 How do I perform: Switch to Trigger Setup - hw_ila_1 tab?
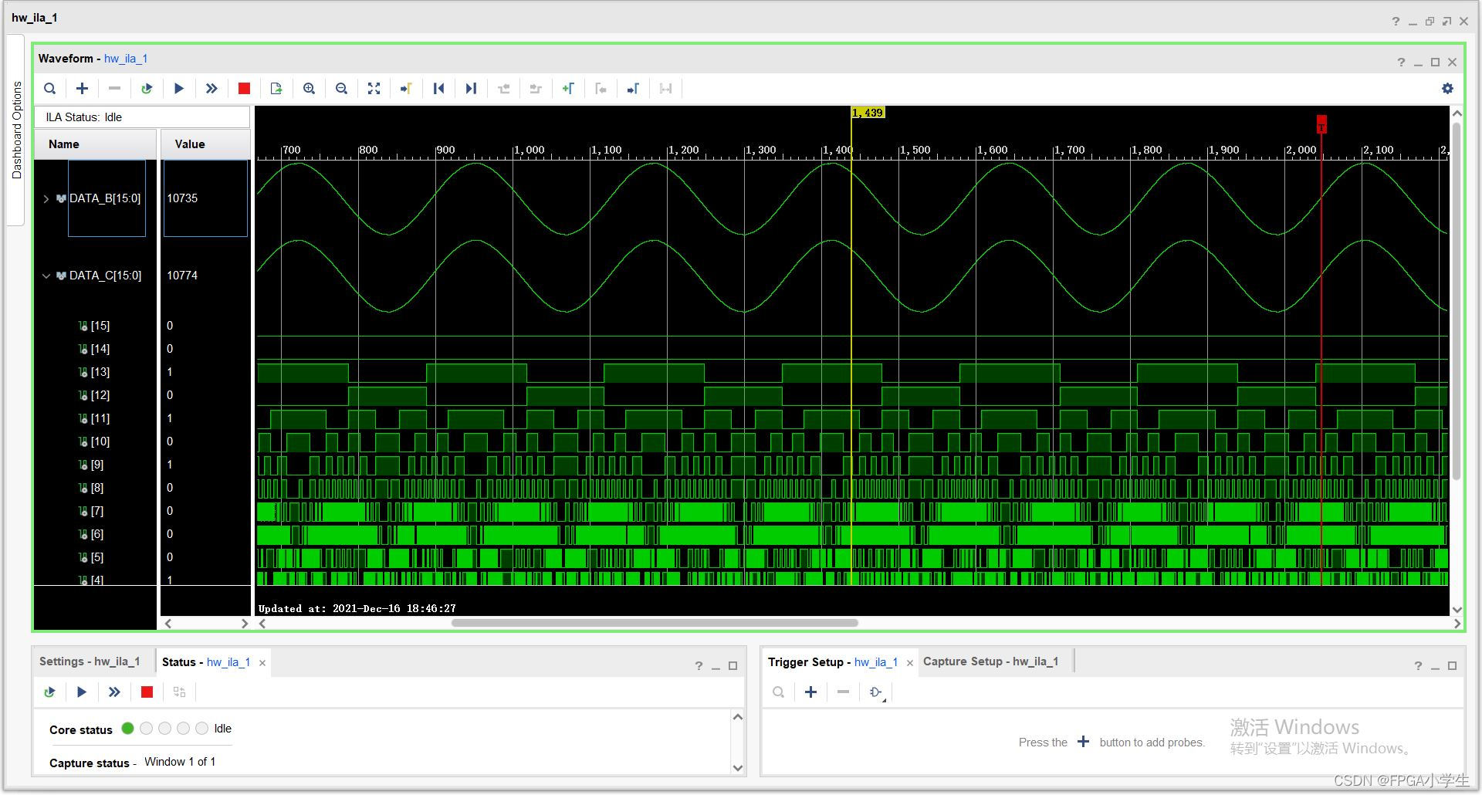pos(833,662)
